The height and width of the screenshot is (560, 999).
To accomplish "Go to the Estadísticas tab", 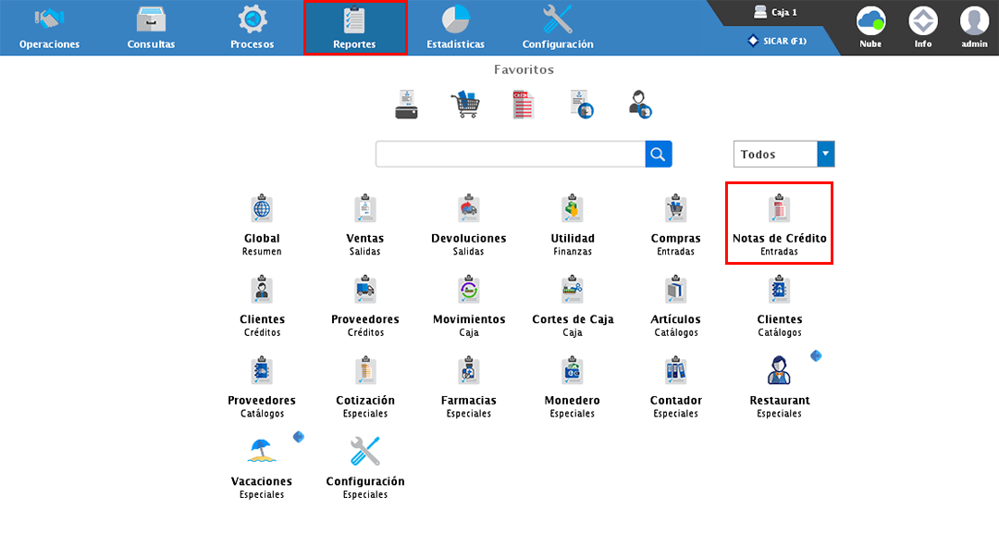I will 455,28.
